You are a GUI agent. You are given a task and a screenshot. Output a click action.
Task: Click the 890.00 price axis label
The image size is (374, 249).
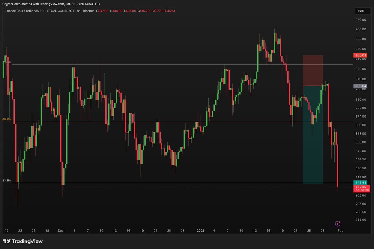point(361,99)
